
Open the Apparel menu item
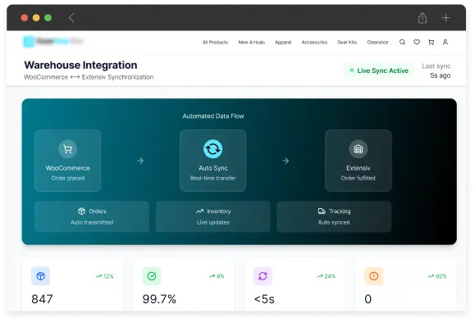[283, 43]
